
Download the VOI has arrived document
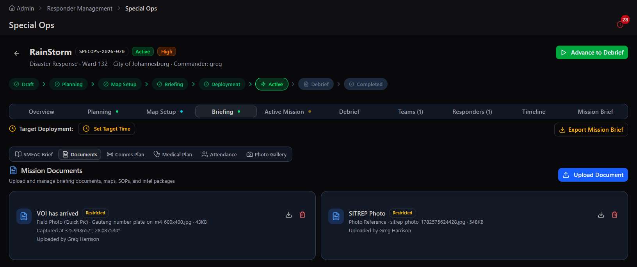point(289,215)
